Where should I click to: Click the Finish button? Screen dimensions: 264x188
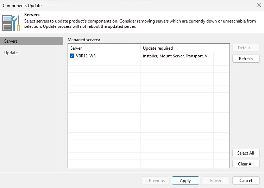pyautogui.click(x=215, y=180)
